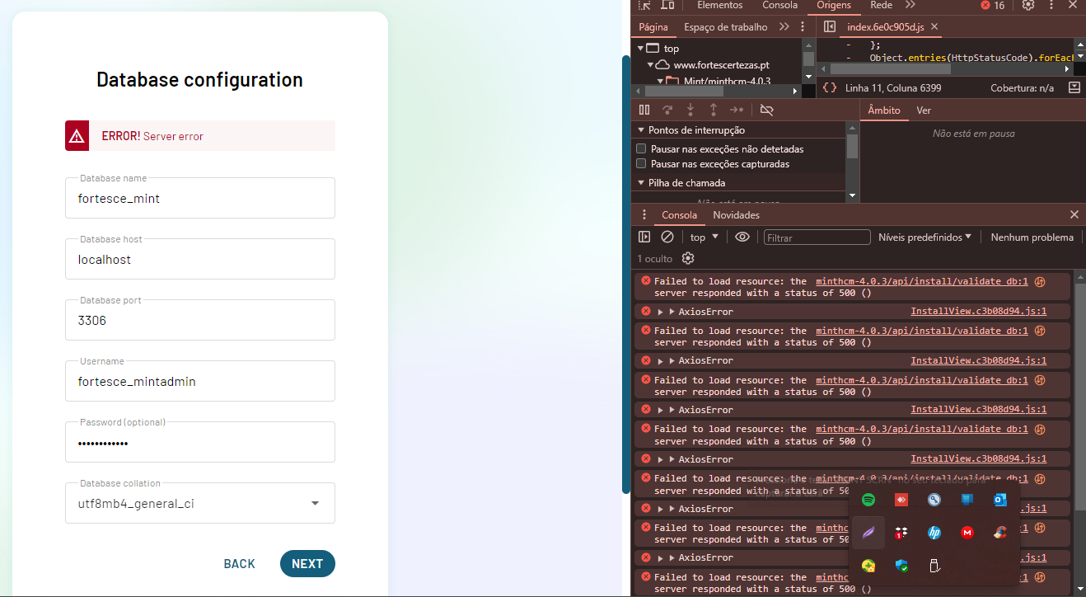Toggle the live expression eye icon
Image resolution: width=1086 pixels, height=597 pixels.
[x=742, y=237]
